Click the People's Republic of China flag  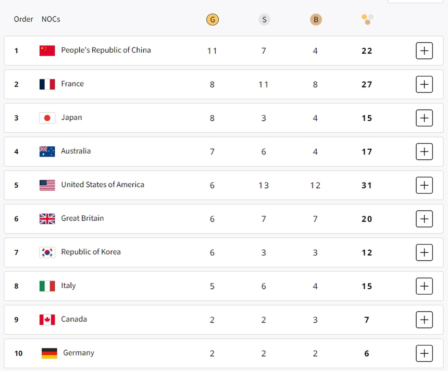click(47, 50)
